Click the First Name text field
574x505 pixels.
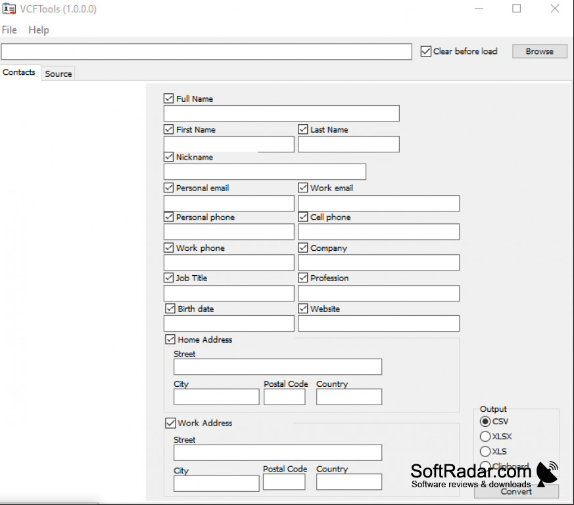[x=229, y=144]
